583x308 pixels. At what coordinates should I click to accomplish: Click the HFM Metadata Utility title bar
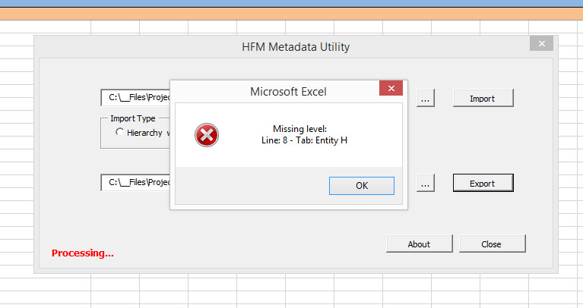pos(295,47)
